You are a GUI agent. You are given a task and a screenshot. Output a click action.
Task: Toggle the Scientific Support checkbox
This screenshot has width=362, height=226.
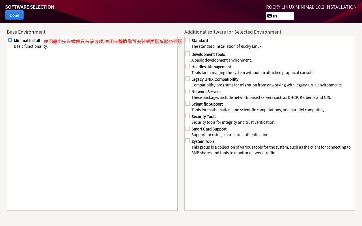click(x=188, y=103)
